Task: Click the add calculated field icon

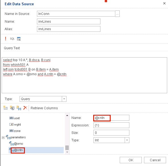Action: [12, 108]
